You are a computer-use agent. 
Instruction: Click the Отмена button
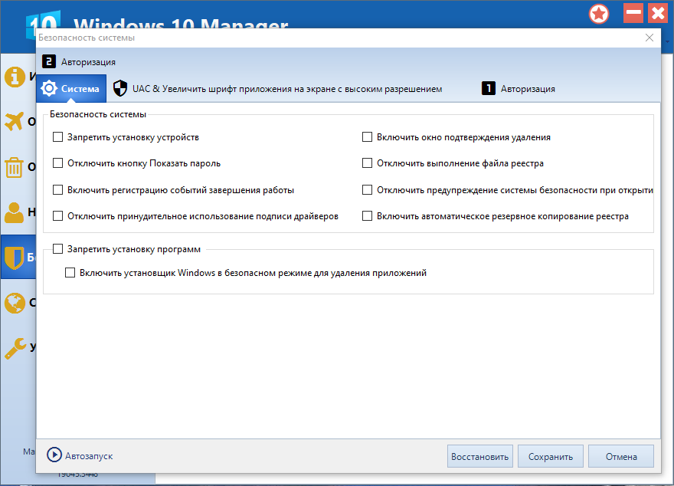[x=621, y=456]
